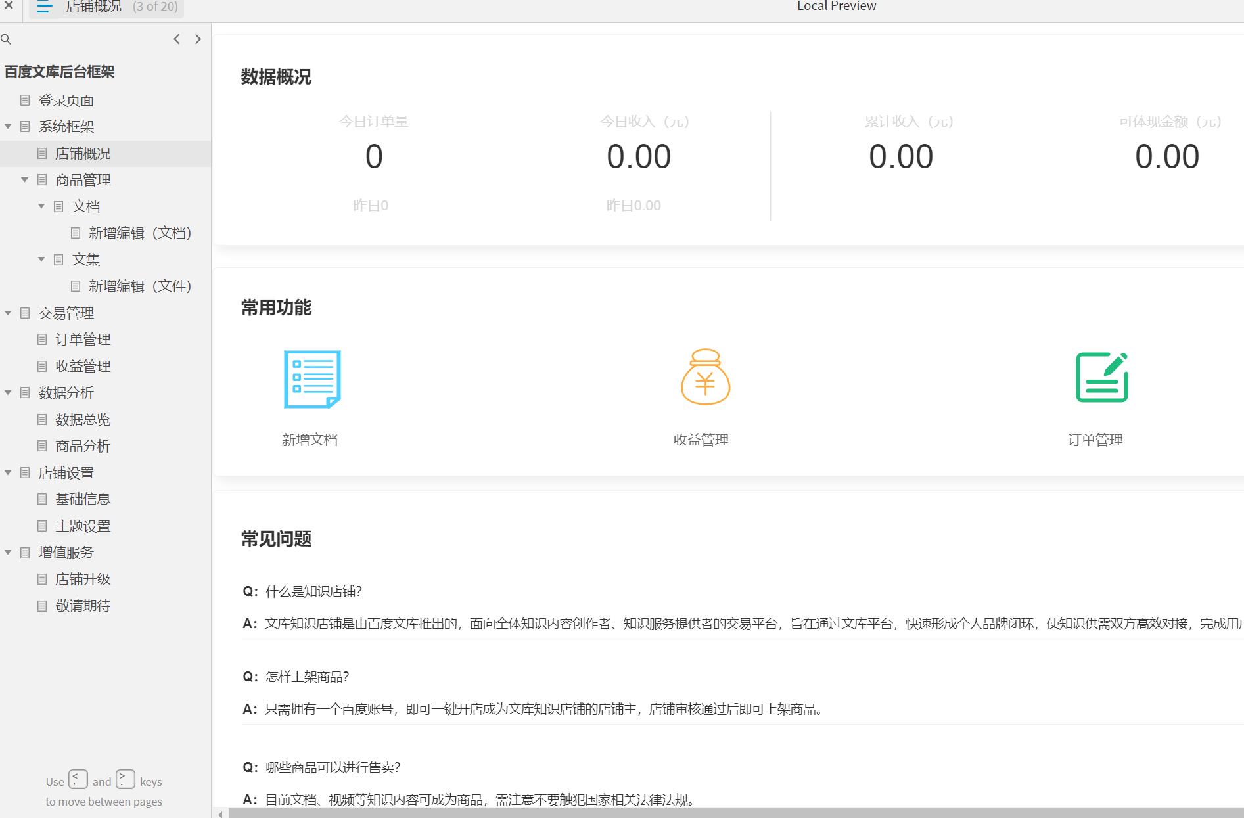The image size is (1244, 818).
Task: Click the page icon next to 店铺升级
Action: click(42, 579)
